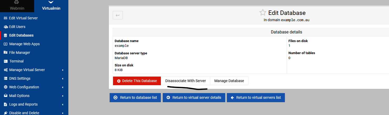Click the Edit Users people icon
389x115 pixels.
pos(6,27)
